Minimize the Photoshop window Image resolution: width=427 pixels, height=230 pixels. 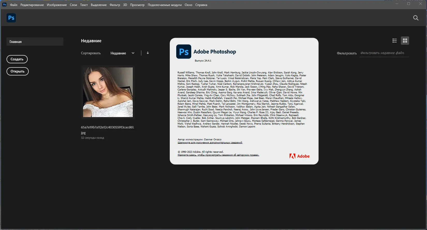point(397,4)
